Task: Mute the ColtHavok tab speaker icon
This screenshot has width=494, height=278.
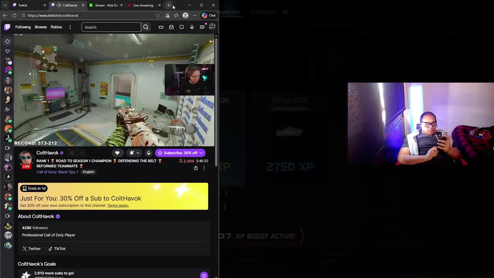Action: (59, 5)
